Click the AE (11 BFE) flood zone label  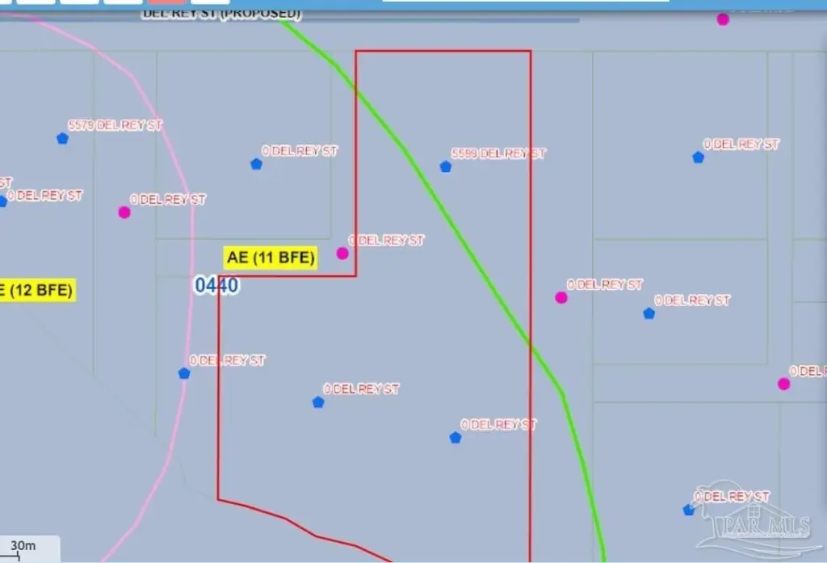pyautogui.click(x=271, y=258)
